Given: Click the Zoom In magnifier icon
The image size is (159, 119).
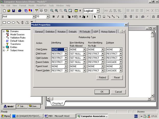Looking at the screenshot, I should pyautogui.click(x=56, y=11).
